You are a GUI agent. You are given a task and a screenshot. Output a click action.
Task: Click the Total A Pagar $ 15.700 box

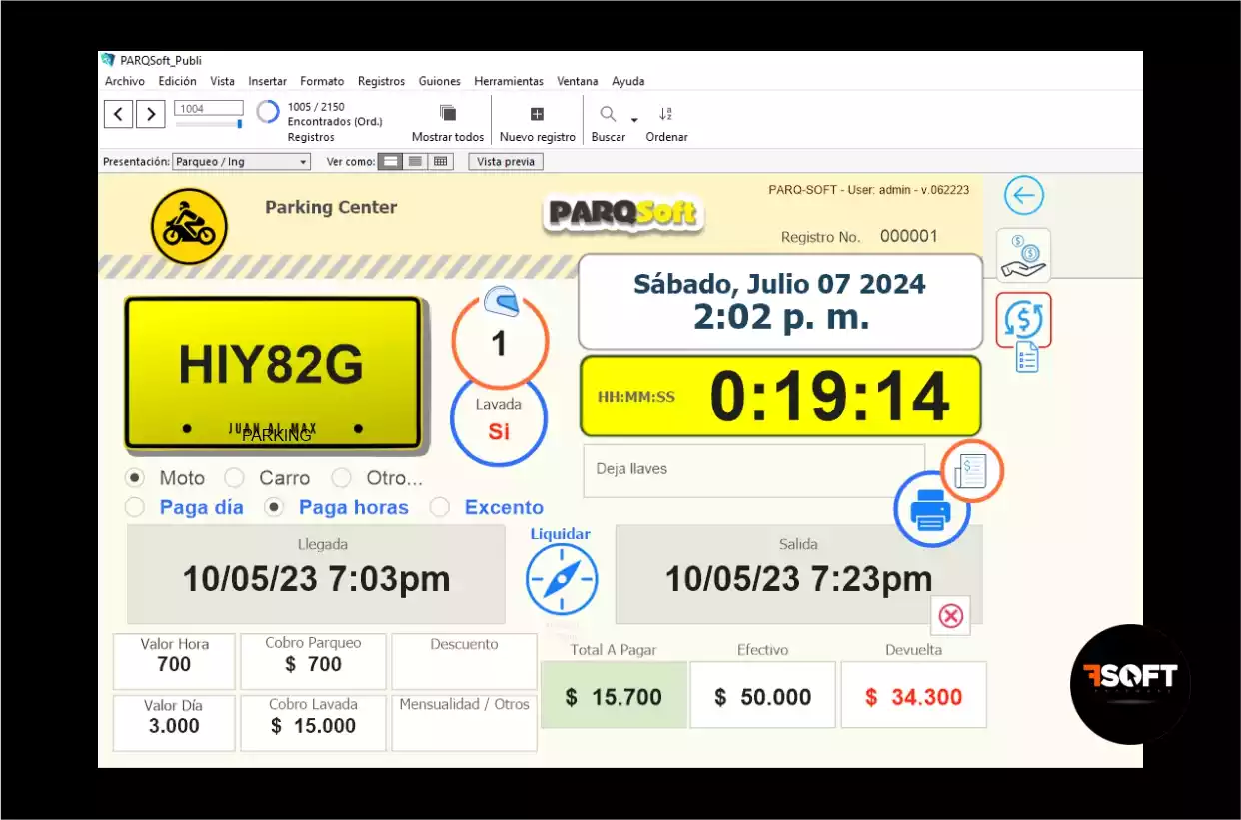click(x=614, y=695)
